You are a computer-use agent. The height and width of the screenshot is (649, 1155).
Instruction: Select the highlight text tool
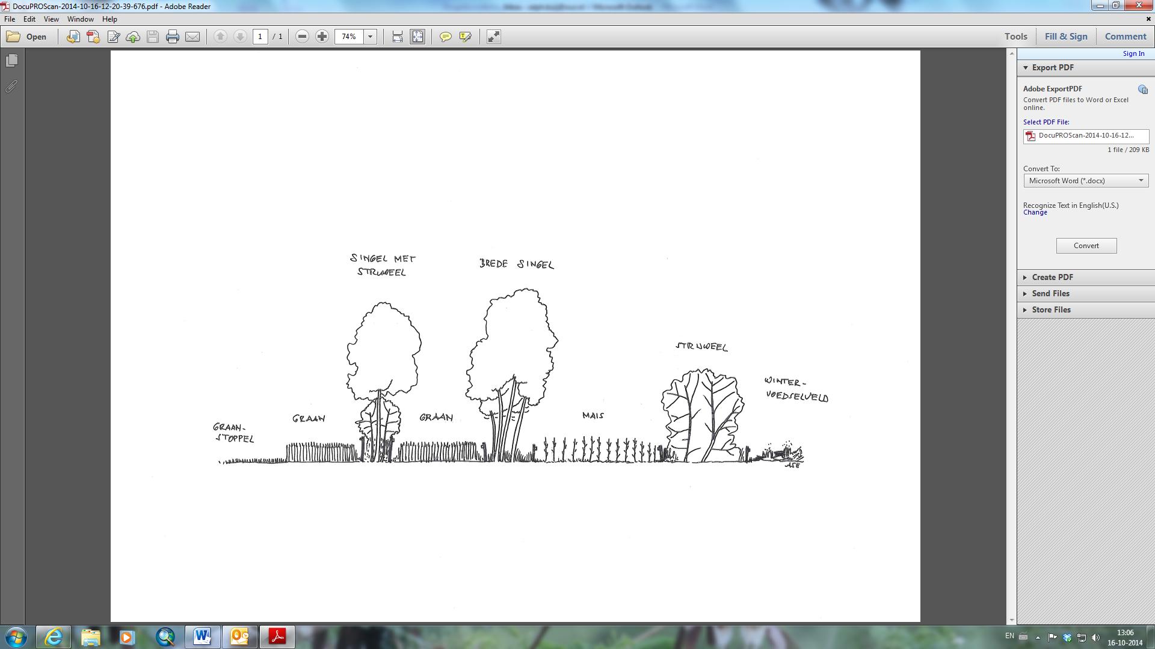coord(465,37)
